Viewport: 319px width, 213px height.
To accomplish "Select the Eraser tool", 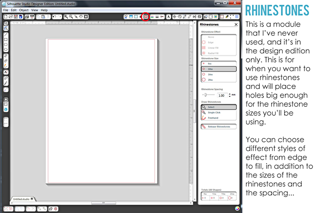I will 6,78.
